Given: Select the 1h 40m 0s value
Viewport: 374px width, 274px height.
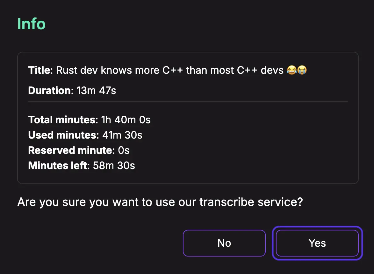Looking at the screenshot, I should (x=126, y=120).
